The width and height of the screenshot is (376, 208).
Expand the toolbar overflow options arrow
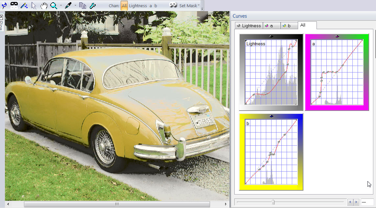tap(202, 9)
